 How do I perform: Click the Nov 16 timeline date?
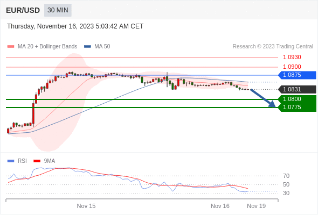(220, 206)
